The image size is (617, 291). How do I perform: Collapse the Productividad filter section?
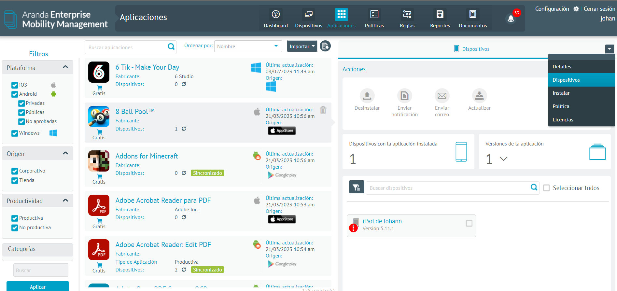click(x=65, y=200)
